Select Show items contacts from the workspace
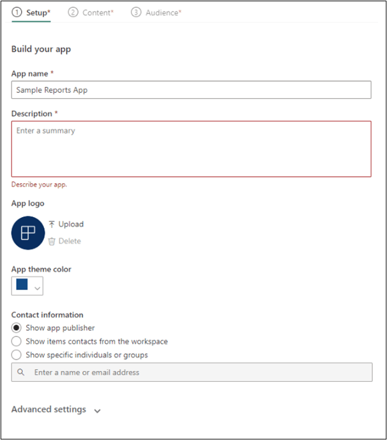The height and width of the screenshot is (440, 387). coord(17,342)
